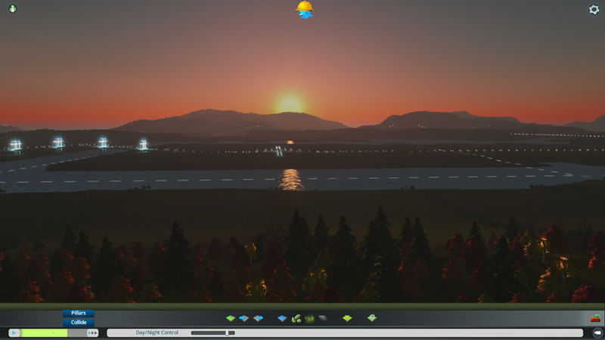
Task: Click the hard-hat Chirper bird icon
Action: [305, 10]
